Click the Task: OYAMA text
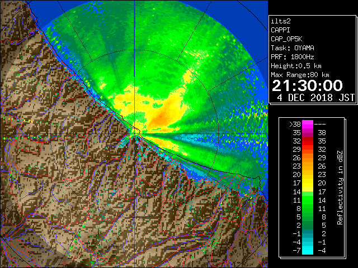The image size is (358, 268). point(293,48)
